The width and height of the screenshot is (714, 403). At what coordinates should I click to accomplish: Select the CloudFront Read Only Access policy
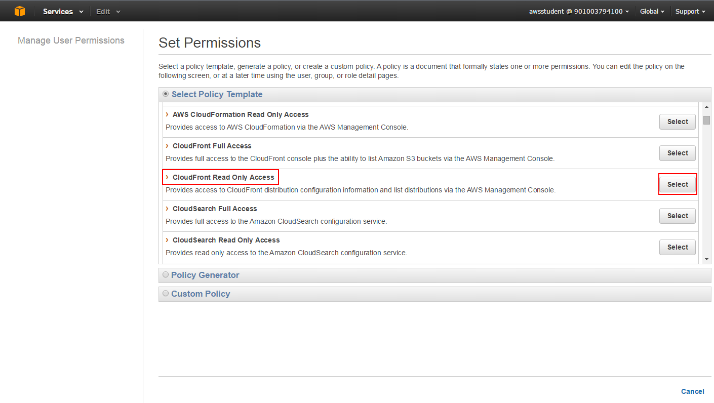click(677, 184)
